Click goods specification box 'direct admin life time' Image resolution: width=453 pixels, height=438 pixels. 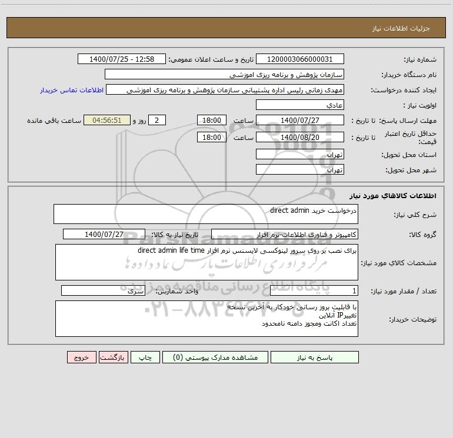pos(206,262)
